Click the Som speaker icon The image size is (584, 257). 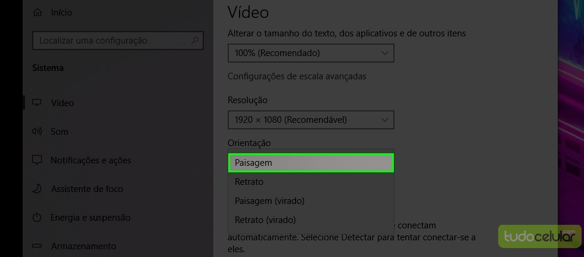(x=38, y=131)
